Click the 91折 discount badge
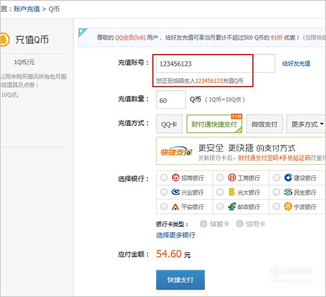 pos(237,116)
